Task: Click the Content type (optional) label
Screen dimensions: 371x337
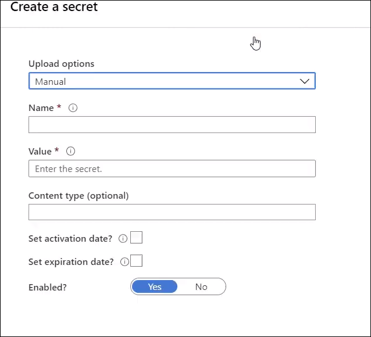Action: [79, 196]
